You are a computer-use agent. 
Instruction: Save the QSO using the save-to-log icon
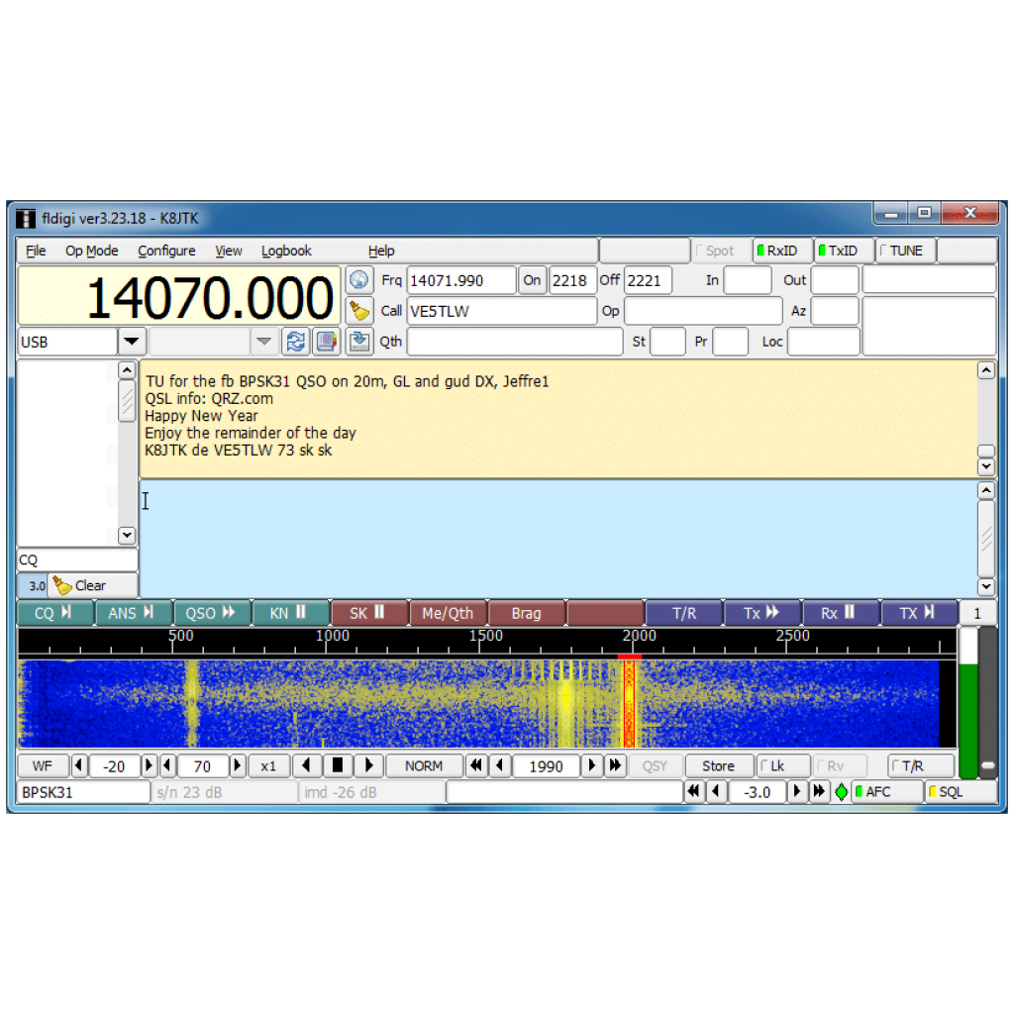click(x=357, y=341)
